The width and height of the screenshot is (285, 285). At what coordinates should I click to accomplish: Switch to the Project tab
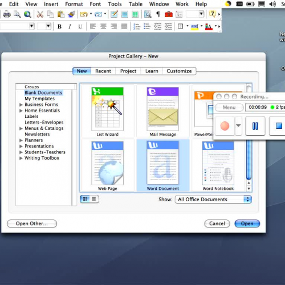128,71
